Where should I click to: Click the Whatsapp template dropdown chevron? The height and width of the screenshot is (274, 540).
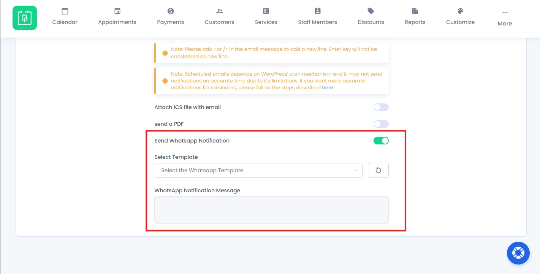pos(355,170)
